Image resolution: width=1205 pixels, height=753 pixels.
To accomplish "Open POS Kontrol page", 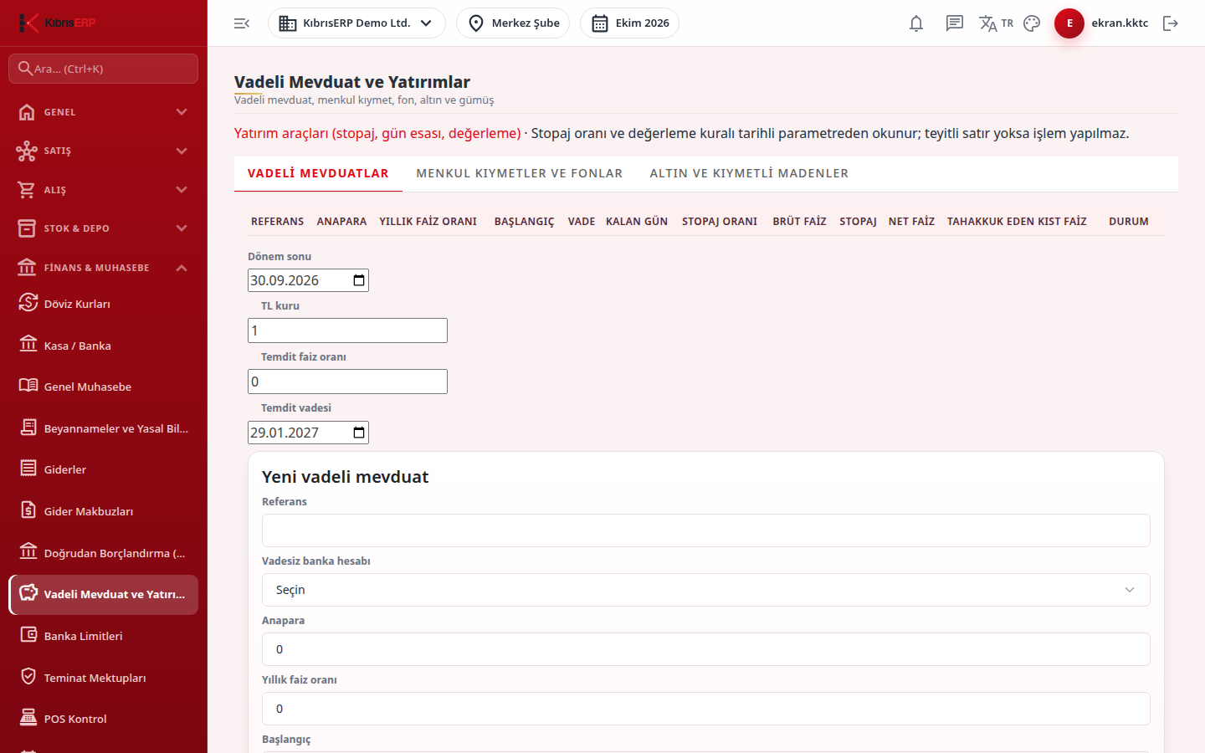I will pyautogui.click(x=104, y=719).
